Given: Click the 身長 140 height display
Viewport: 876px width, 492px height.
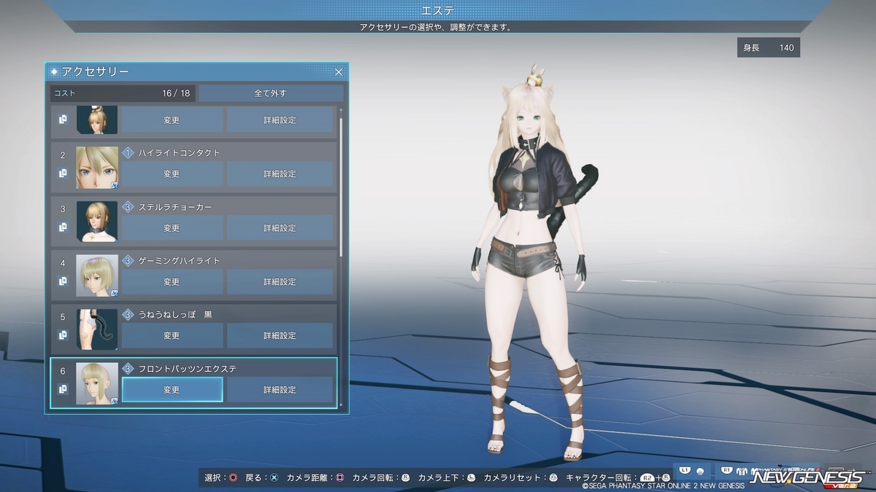Looking at the screenshot, I should tap(769, 47).
